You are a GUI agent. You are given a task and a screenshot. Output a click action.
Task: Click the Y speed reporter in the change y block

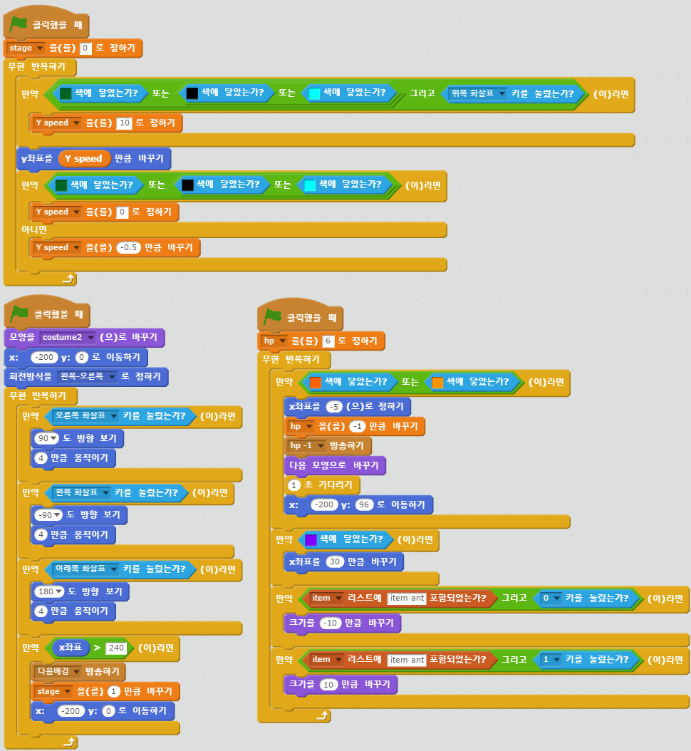[x=83, y=158]
